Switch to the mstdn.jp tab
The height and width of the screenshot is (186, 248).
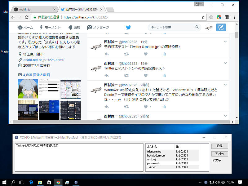tap(34, 10)
